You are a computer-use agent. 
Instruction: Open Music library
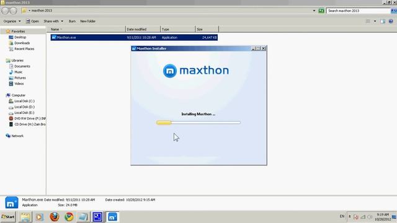(x=18, y=72)
